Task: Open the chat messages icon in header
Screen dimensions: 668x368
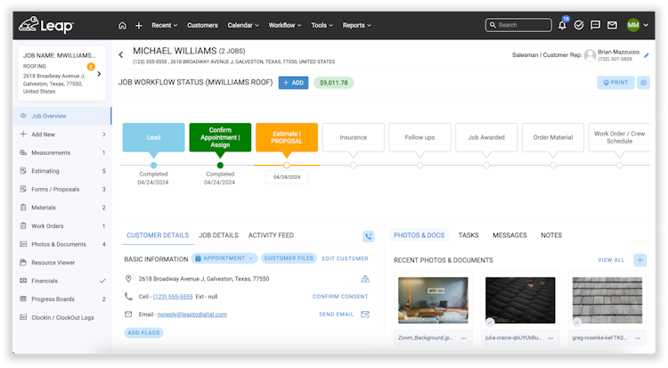Action: click(x=595, y=25)
